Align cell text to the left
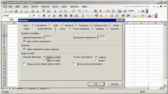This screenshot has height=94, width=168. click(61, 16)
